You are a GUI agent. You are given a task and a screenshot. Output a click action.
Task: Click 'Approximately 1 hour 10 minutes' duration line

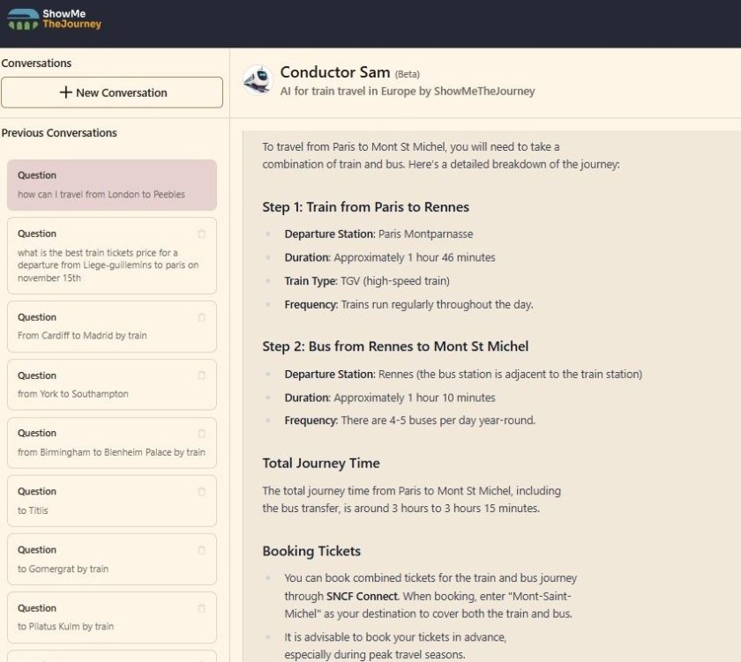(390, 398)
